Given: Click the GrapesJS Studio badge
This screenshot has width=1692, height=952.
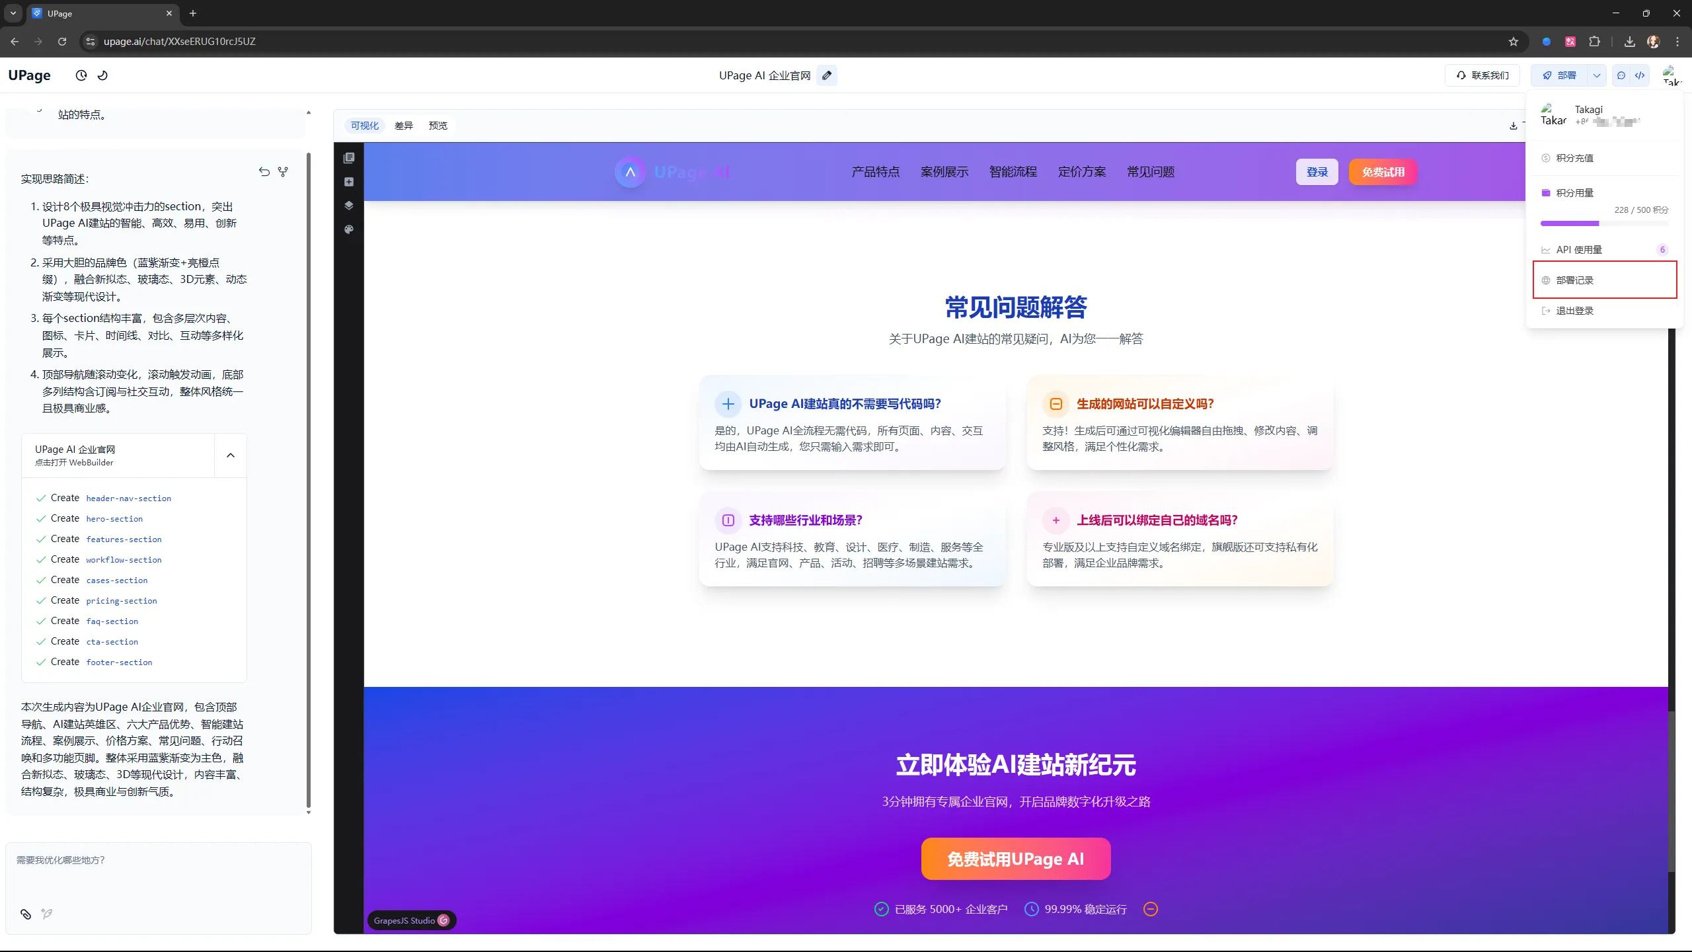Looking at the screenshot, I should click(x=411, y=920).
